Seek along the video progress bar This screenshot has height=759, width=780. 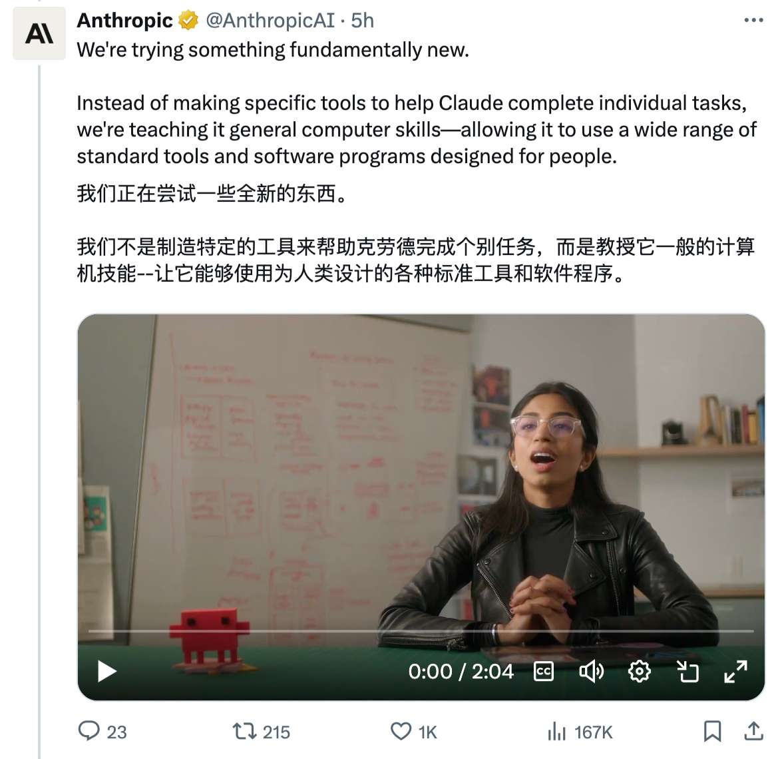pyautogui.click(x=421, y=631)
